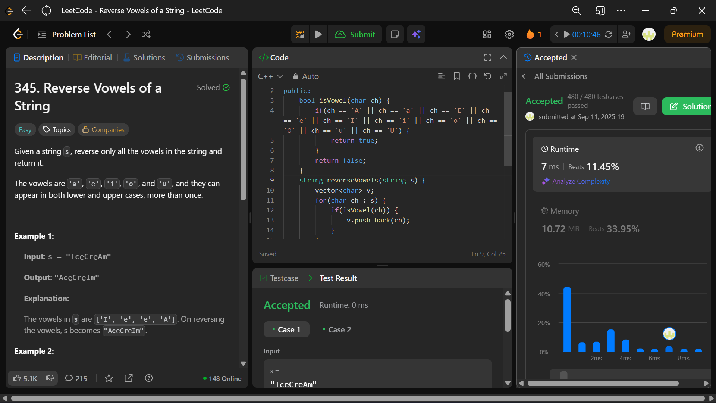The height and width of the screenshot is (403, 716).
Task: Collapse the Code panel with chevron
Action: (x=503, y=57)
